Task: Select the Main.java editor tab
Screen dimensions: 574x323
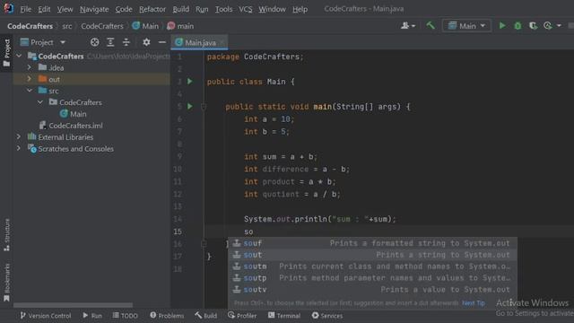Action: pos(199,42)
